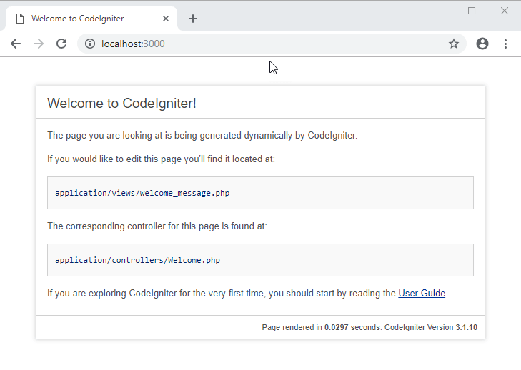Open the Chrome profile account icon
Viewport: 521px width, 370px height.
tap(482, 44)
